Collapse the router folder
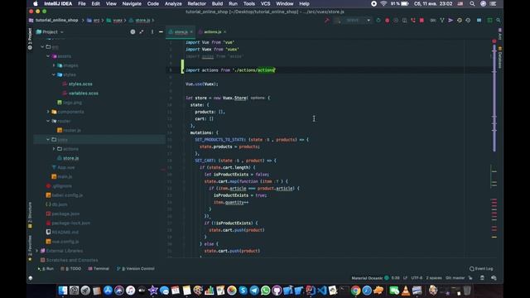The image size is (530, 298). point(48,121)
